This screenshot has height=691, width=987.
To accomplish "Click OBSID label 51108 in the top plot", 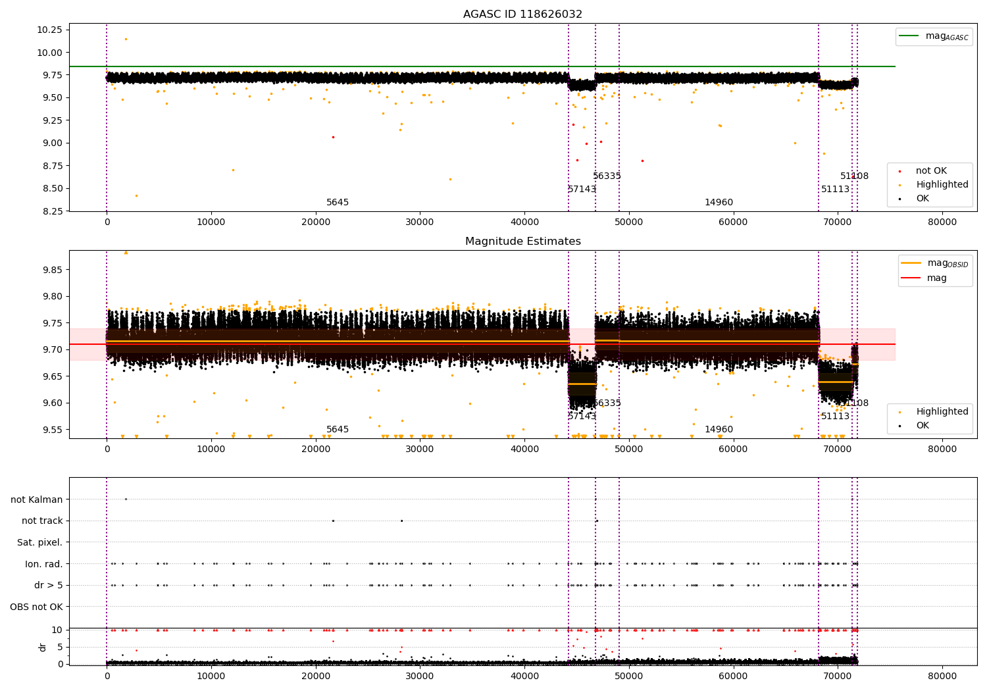I will [854, 176].
